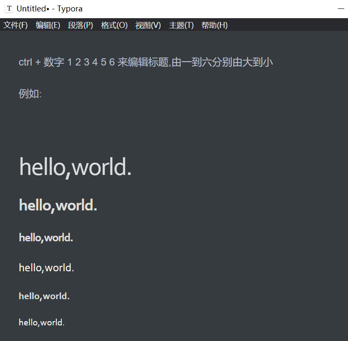Open the 段落(P) menu
348x341 pixels.
coord(80,25)
